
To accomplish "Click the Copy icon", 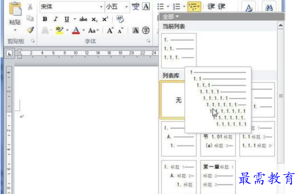I will tap(30, 18).
